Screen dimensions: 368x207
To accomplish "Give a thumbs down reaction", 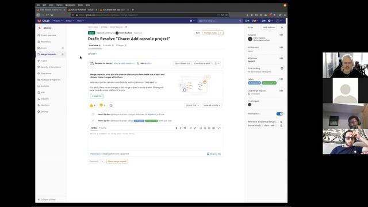I will point(102,105).
